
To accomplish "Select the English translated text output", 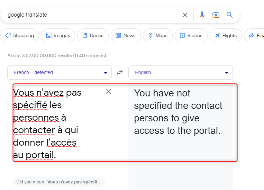I will pyautogui.click(x=178, y=112).
